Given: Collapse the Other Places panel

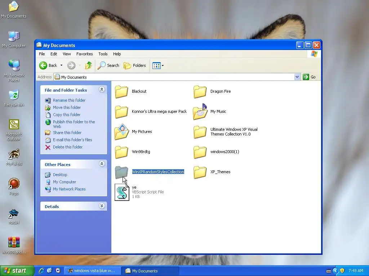Looking at the screenshot, I should [x=102, y=164].
